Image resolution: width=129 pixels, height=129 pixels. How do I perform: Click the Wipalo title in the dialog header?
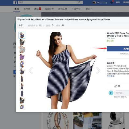(x=64, y=20)
